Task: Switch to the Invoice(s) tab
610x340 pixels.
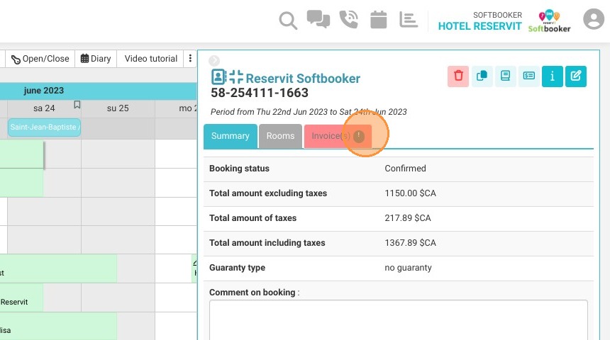Action: [338, 136]
